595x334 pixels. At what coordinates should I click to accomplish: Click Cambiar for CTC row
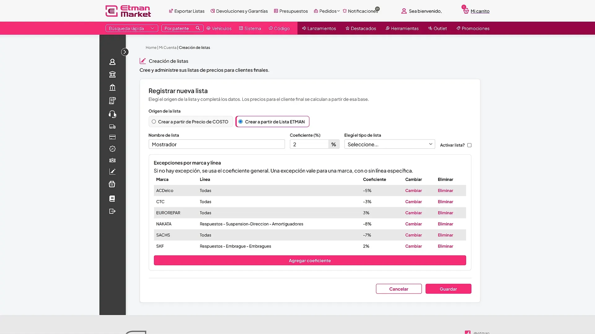coord(413,202)
